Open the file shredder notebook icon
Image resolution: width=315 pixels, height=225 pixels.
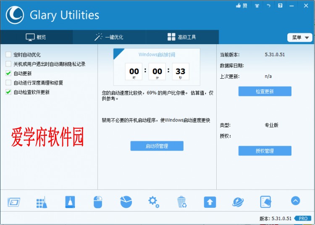(x=265, y=202)
